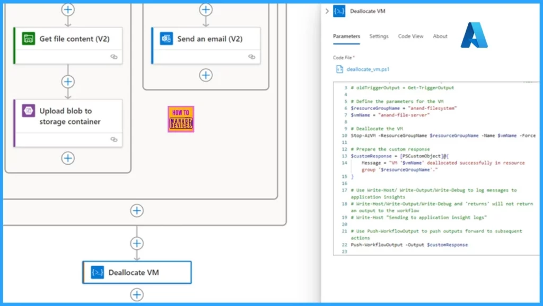Click the '# Define the parameters for the VM' comment

click(x=397, y=101)
